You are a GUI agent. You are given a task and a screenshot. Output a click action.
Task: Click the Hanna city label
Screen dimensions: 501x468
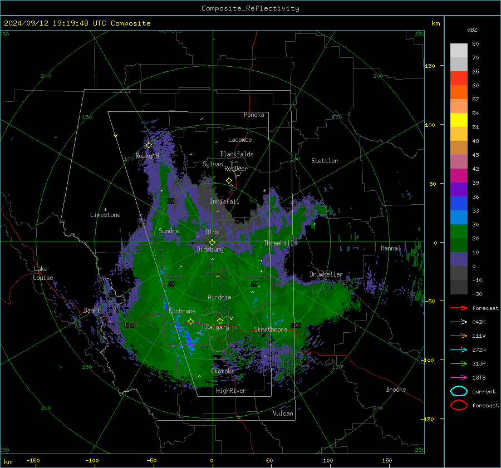pyautogui.click(x=389, y=248)
